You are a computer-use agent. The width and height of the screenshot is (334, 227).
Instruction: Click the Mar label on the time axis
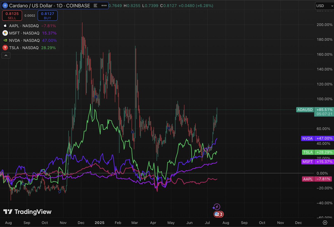pos(134,223)
